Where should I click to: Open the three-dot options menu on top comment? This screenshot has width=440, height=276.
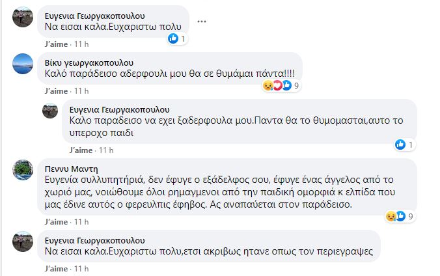[202, 20]
